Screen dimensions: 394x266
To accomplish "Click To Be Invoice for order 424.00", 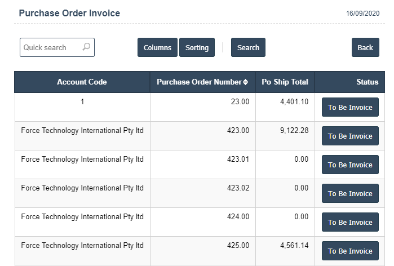I will [350, 222].
